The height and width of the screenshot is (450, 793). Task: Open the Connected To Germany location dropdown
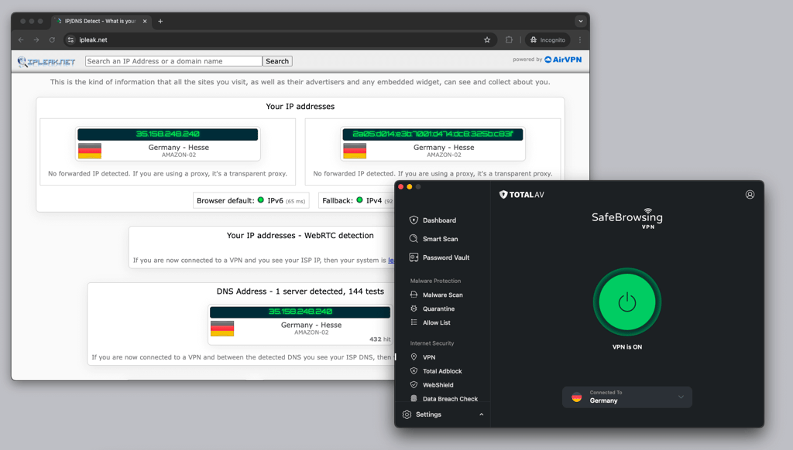627,397
